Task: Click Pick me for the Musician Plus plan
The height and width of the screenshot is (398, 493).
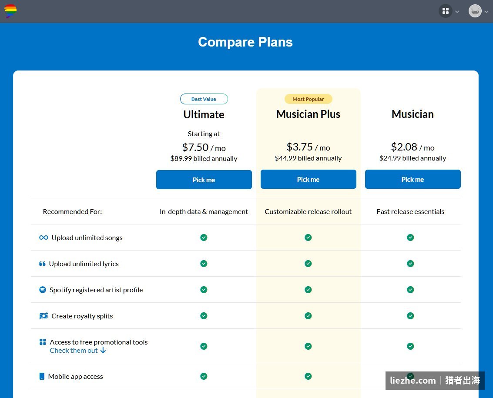Action: tap(308, 180)
